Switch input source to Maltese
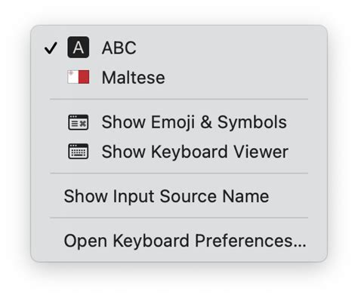Image resolution: width=358 pixels, height=298 pixels. 179,77
